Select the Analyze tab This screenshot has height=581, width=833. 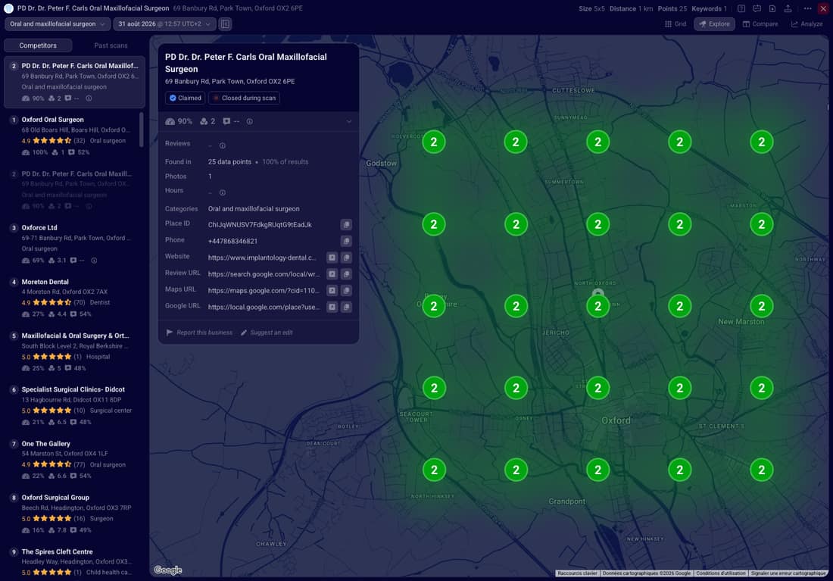point(807,24)
